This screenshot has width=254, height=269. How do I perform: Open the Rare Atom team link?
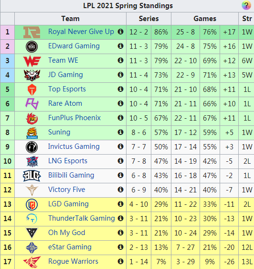pos(65,103)
